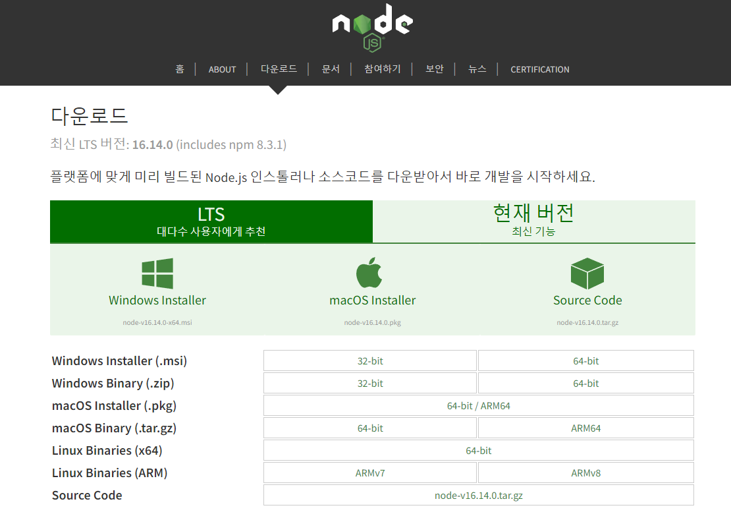This screenshot has width=731, height=518.
Task: Download macOS Binary 64-bit
Action: pos(370,428)
